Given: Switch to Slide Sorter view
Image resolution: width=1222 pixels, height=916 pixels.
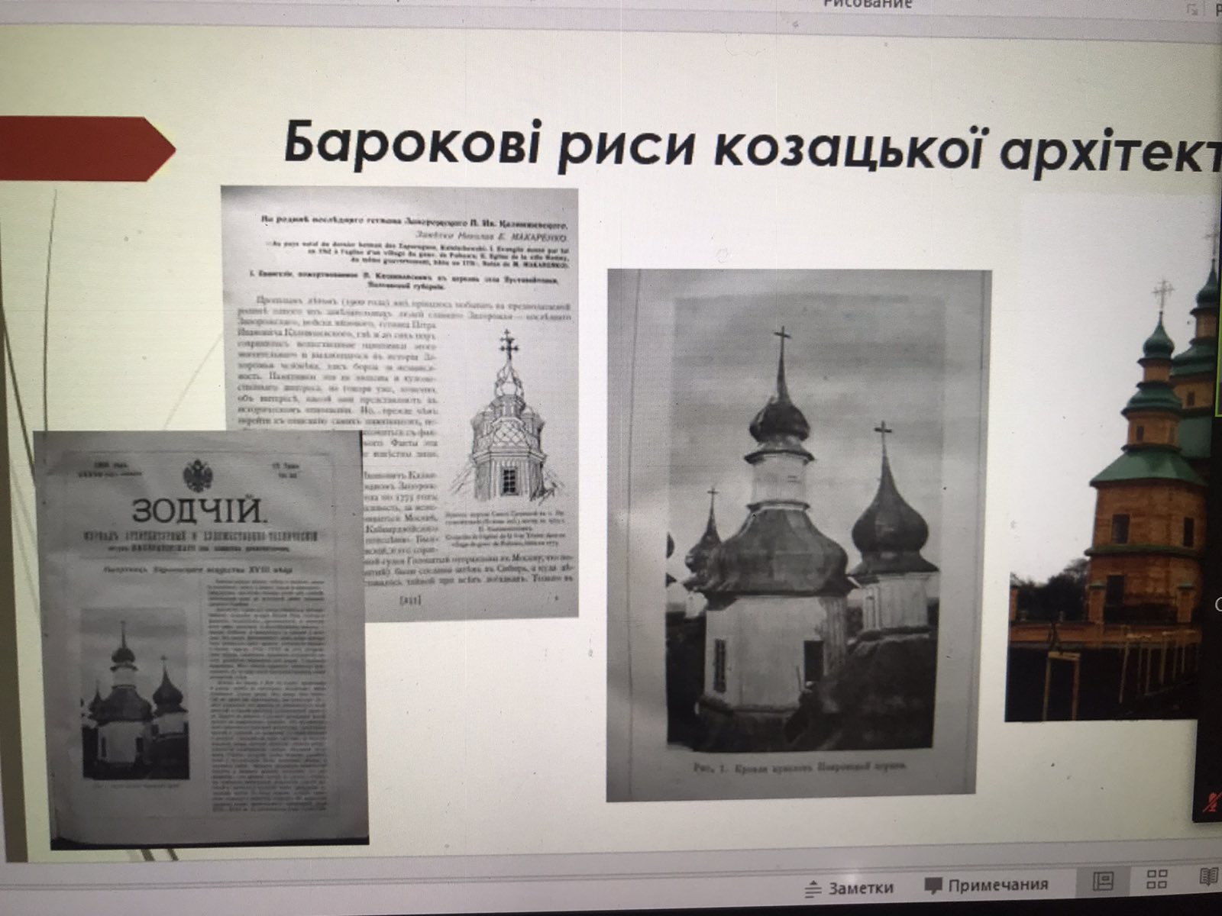Looking at the screenshot, I should tap(1157, 879).
